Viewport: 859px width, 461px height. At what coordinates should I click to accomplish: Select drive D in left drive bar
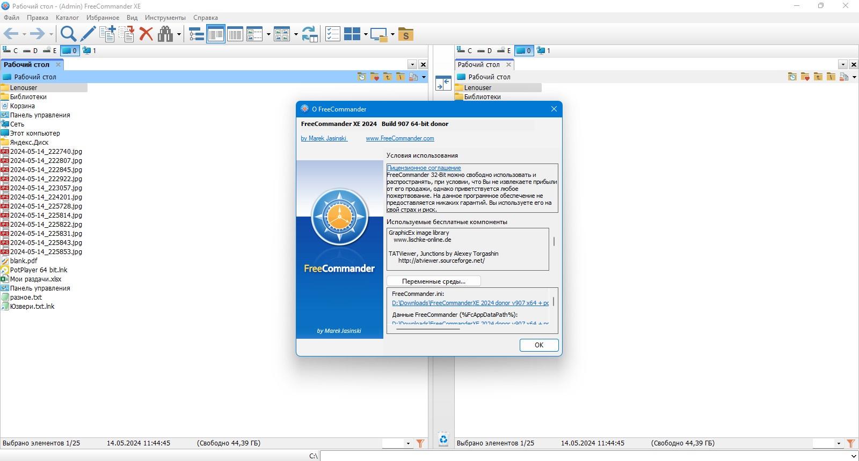click(30, 50)
